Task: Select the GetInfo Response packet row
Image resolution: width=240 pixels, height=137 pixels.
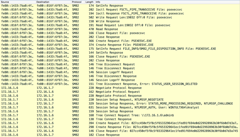Action: pyautogui.click(x=120, y=6)
